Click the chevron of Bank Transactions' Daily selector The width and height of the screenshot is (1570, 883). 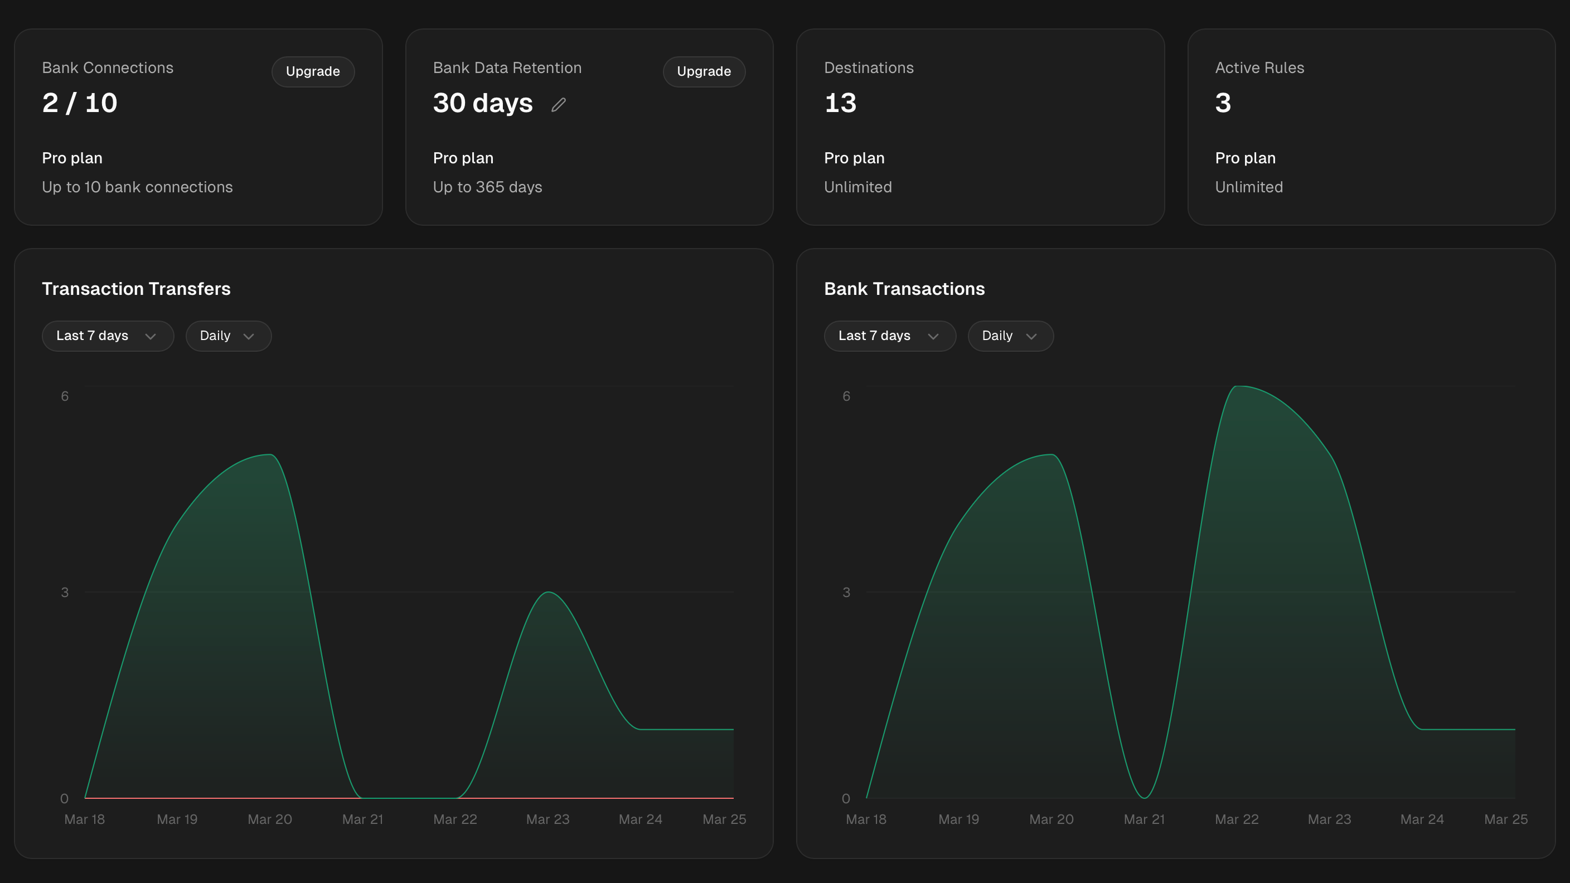coord(1031,336)
